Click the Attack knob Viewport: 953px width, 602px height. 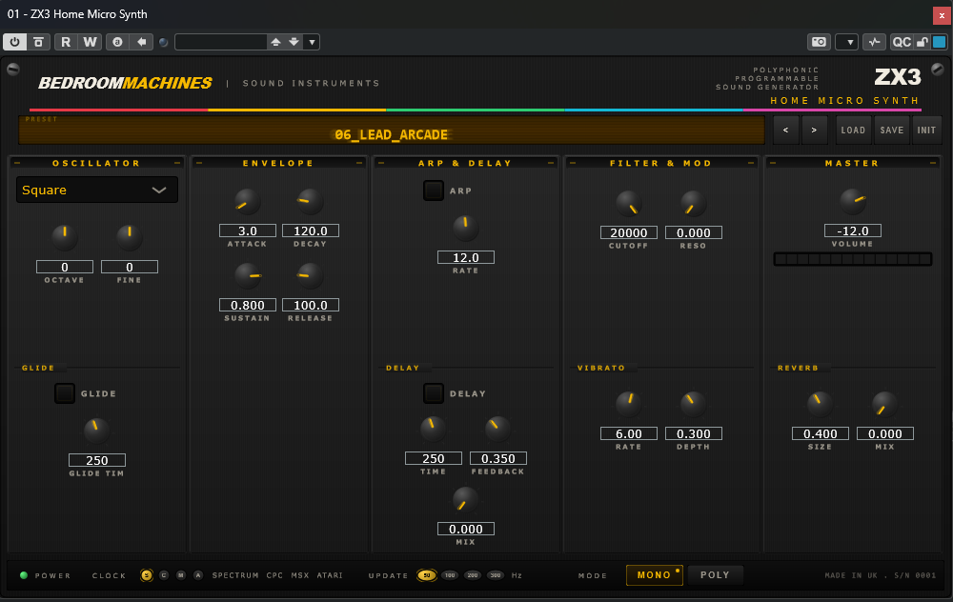[248, 202]
